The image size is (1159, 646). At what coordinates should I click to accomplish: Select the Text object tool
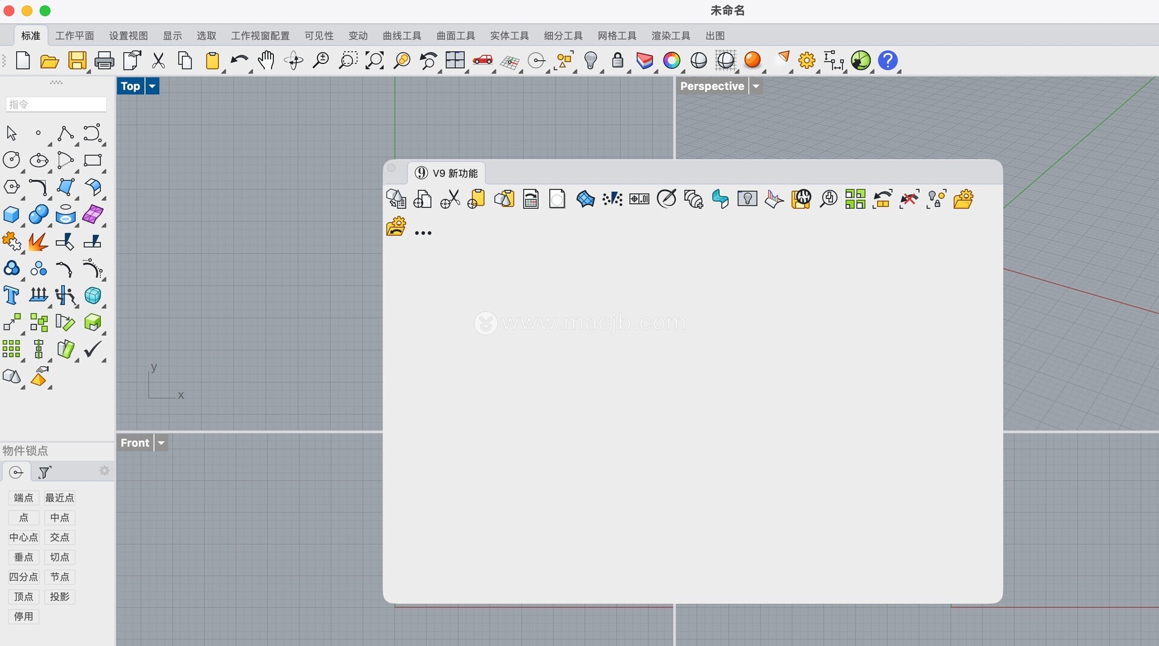coord(11,296)
